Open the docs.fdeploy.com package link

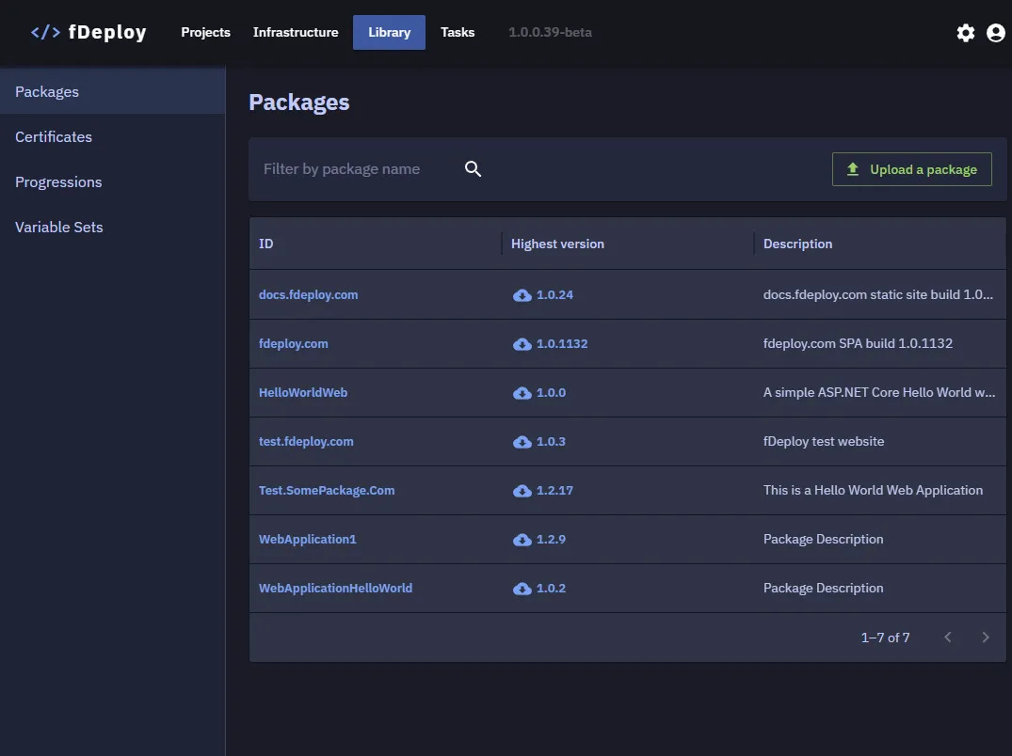(309, 294)
